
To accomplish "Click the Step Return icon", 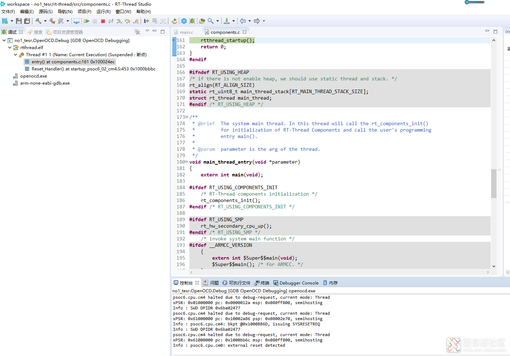I will pos(136,21).
